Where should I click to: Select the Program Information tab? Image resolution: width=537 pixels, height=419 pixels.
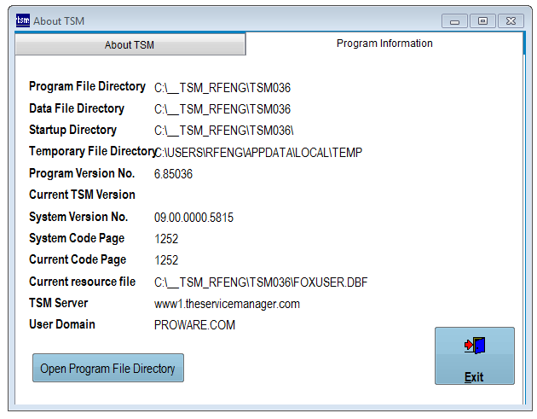point(384,44)
